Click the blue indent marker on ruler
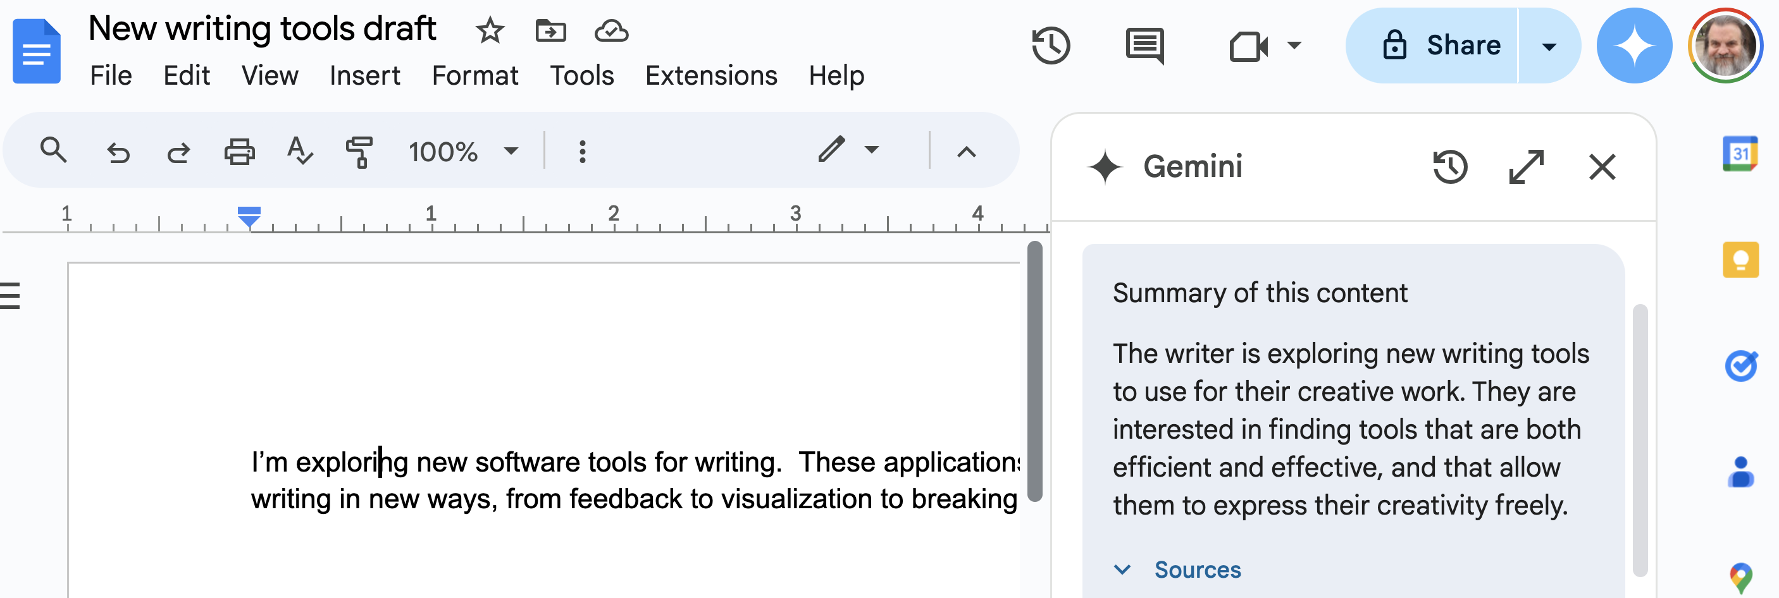1779x598 pixels. pos(249,217)
